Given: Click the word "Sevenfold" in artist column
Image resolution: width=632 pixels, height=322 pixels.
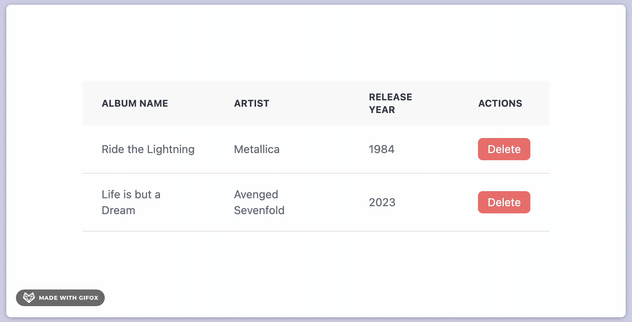Looking at the screenshot, I should pos(259,210).
